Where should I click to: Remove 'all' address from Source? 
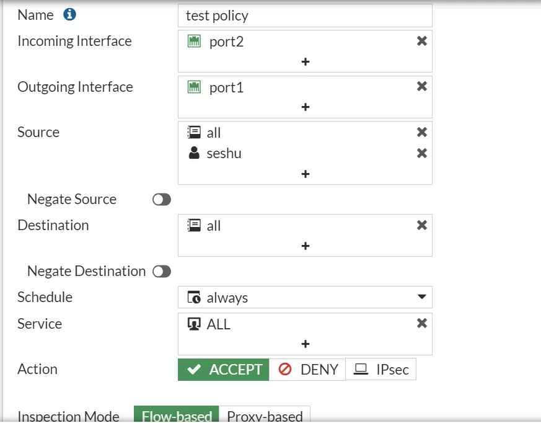click(421, 132)
